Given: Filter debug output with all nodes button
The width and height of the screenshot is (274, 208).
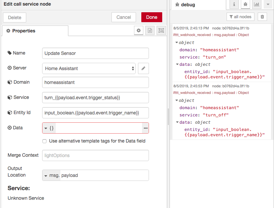Looking at the screenshot, I should pyautogui.click(x=240, y=17).
